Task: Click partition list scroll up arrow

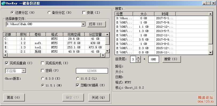Action: (x=107, y=34)
